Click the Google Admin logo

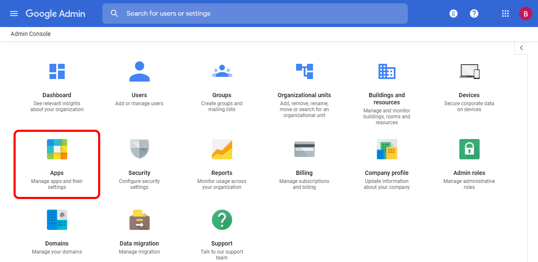55,14
